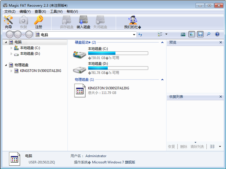This screenshot has height=169, width=226.
Task: Collapse the 物理磁盘 tree node
Action: pyautogui.click(x=6, y=65)
